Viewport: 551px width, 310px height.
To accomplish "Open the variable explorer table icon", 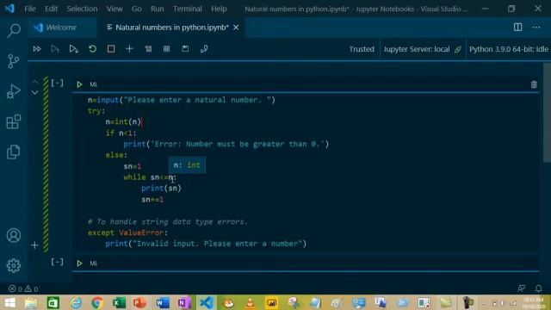I will [x=166, y=49].
